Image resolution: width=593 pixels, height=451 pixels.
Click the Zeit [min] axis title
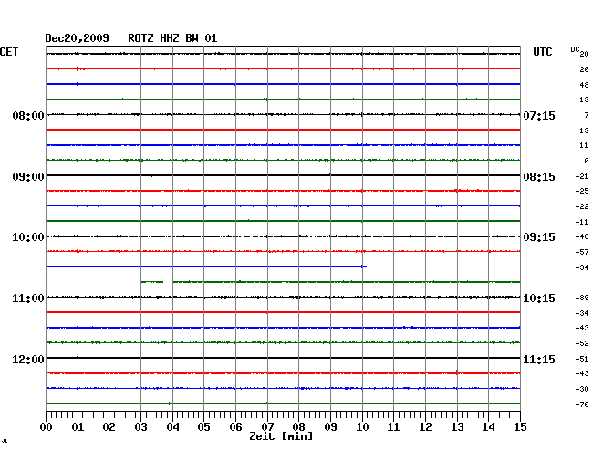281,436
